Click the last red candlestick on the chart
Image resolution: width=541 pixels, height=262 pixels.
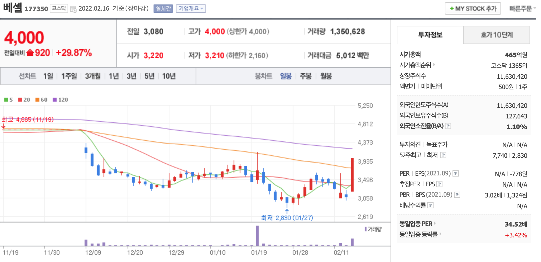pos(352,175)
